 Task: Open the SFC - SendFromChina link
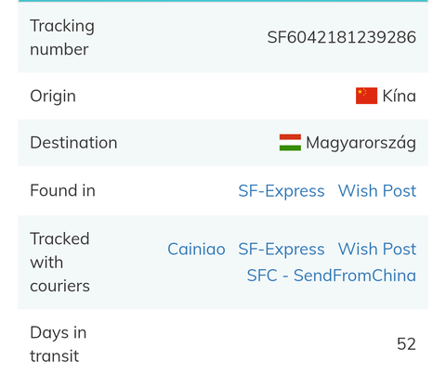332,276
